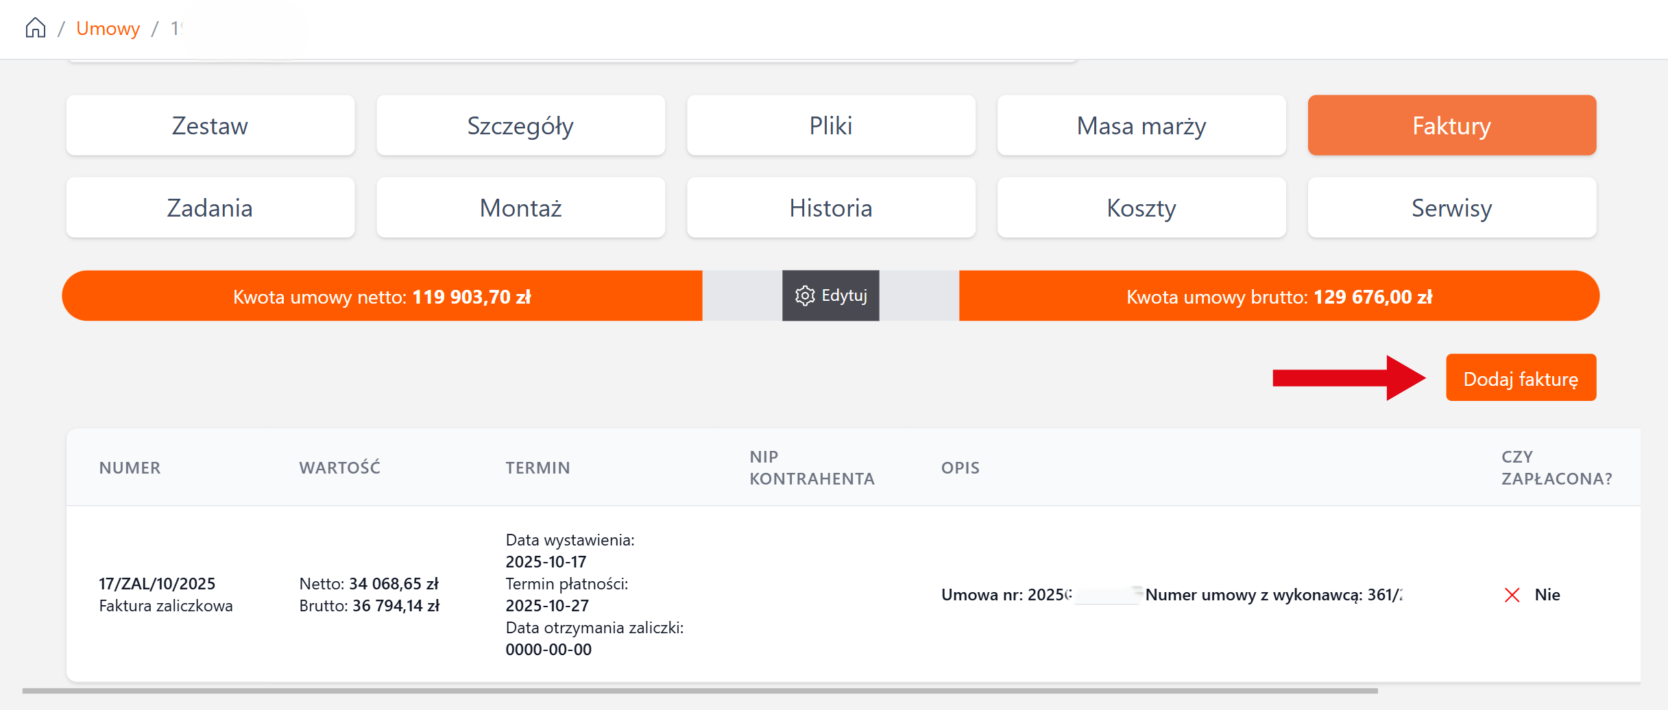
Task: Click the Kwota umowy brutto bar
Action: tap(1279, 296)
